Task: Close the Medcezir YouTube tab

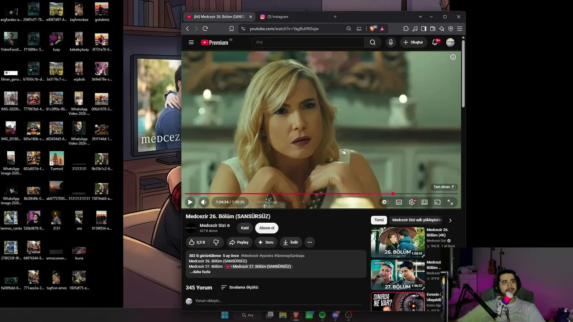Action: tap(251, 17)
